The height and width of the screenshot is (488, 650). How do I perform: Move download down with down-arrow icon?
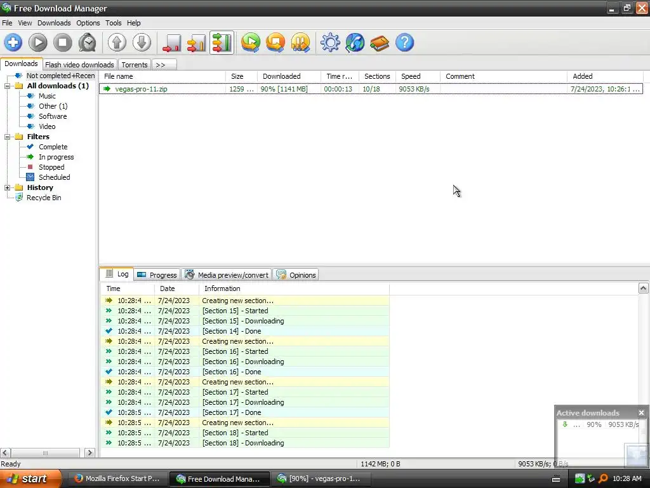(142, 43)
